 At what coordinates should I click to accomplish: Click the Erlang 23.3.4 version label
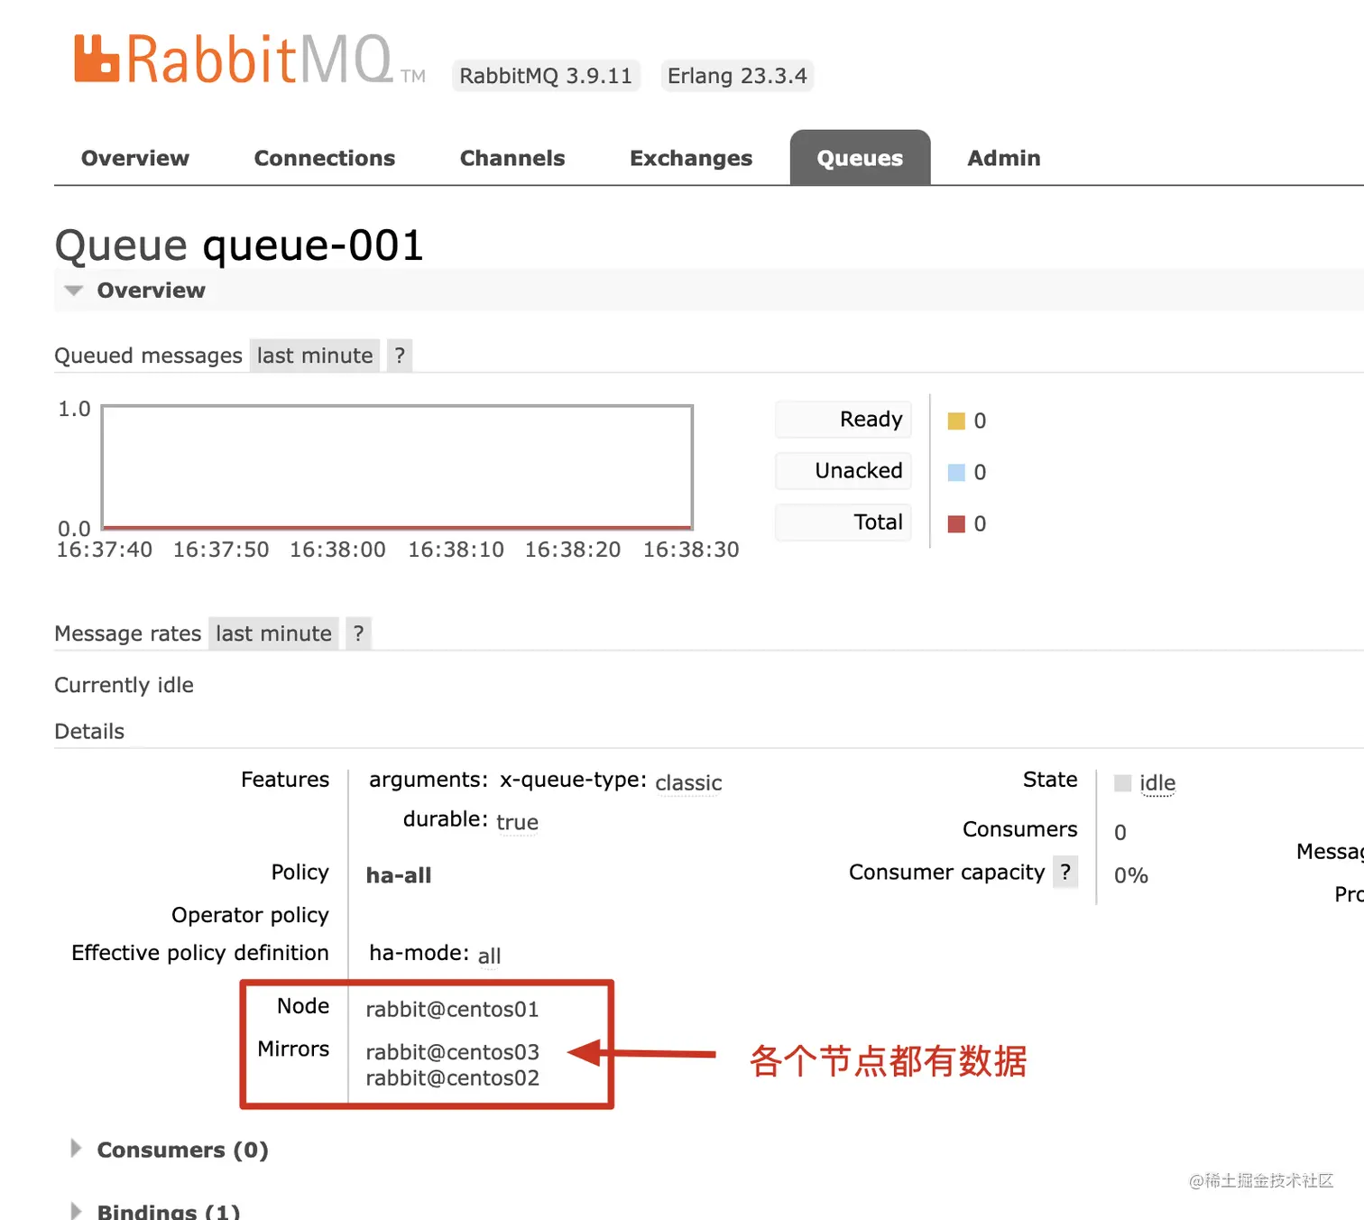[737, 76]
